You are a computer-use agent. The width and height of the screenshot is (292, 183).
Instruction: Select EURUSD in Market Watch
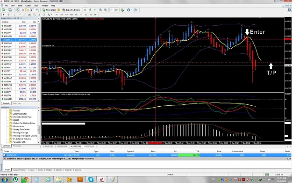(x=19, y=36)
